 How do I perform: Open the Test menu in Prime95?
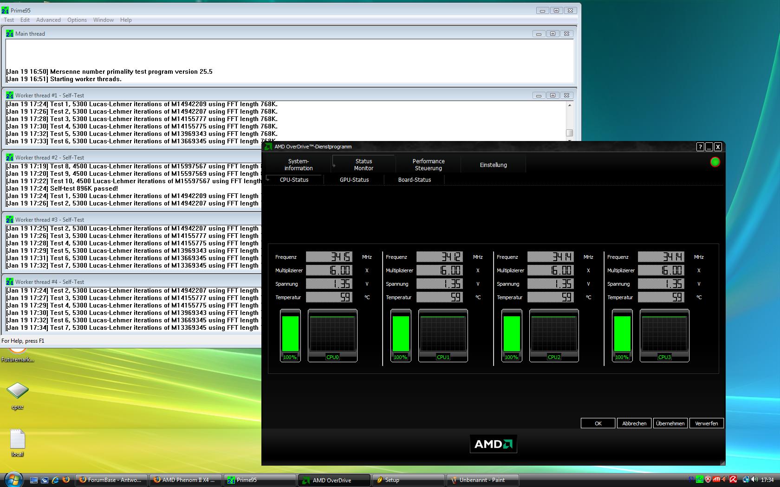point(9,20)
